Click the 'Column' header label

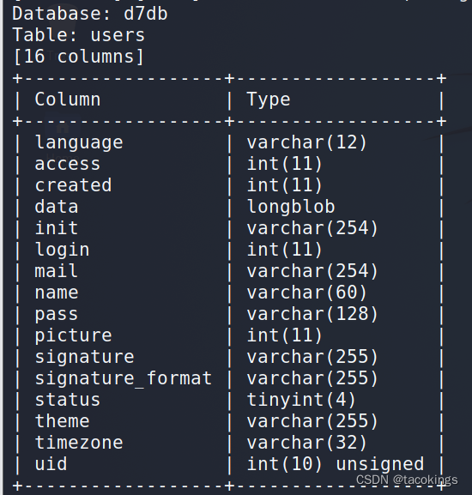[x=68, y=100]
